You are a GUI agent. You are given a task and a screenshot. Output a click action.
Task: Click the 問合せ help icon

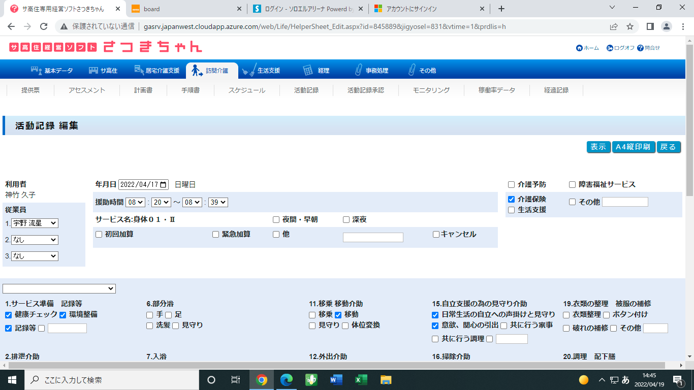click(640, 48)
